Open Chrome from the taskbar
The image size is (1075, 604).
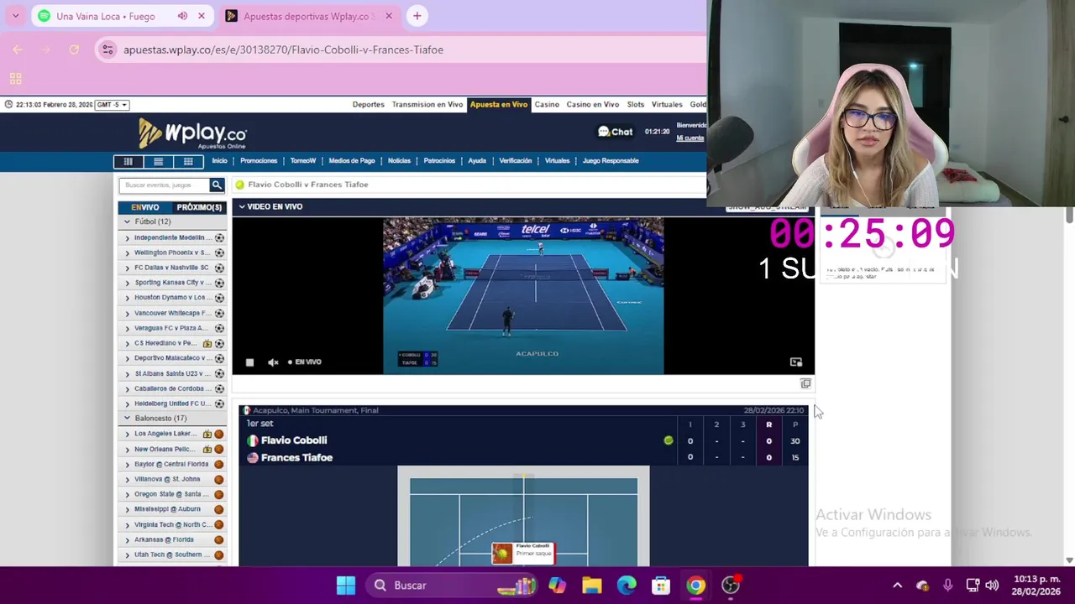(x=695, y=586)
